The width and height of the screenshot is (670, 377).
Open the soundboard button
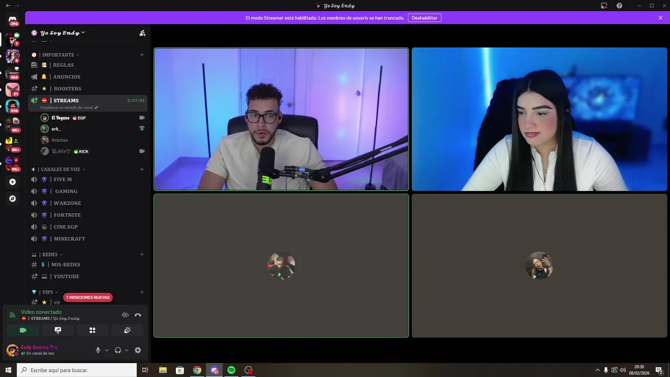(x=127, y=330)
